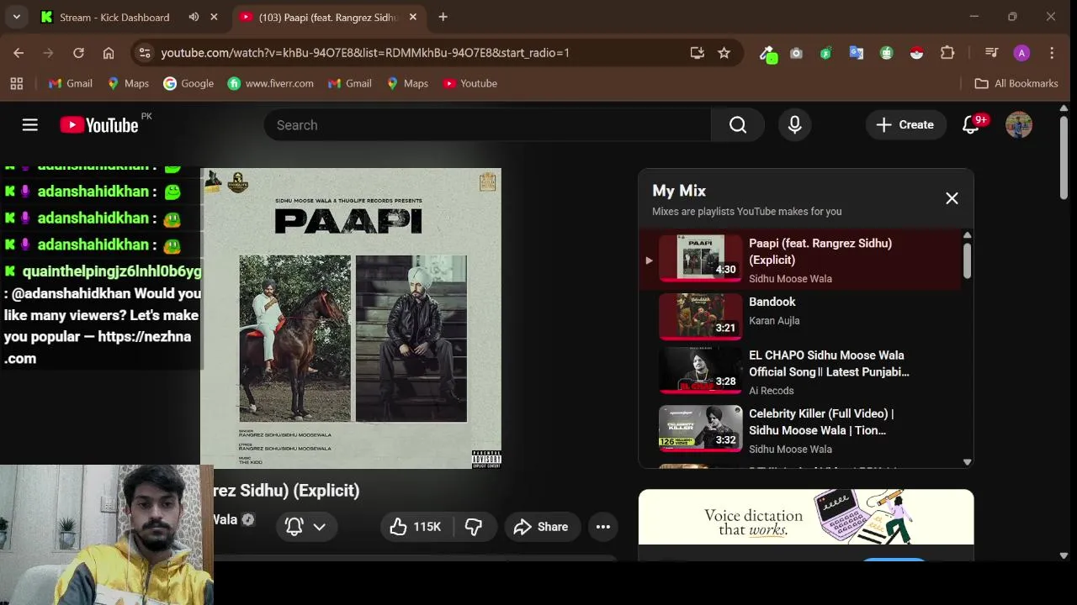Open the first Maps bookmark
The image size is (1077, 605).
pyautogui.click(x=128, y=83)
